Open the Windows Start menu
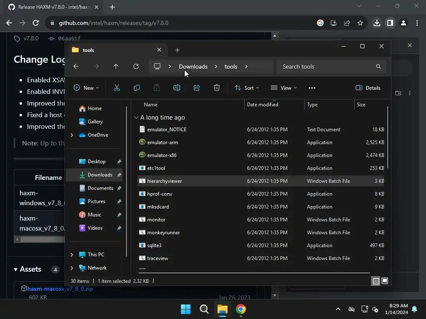 point(186,309)
